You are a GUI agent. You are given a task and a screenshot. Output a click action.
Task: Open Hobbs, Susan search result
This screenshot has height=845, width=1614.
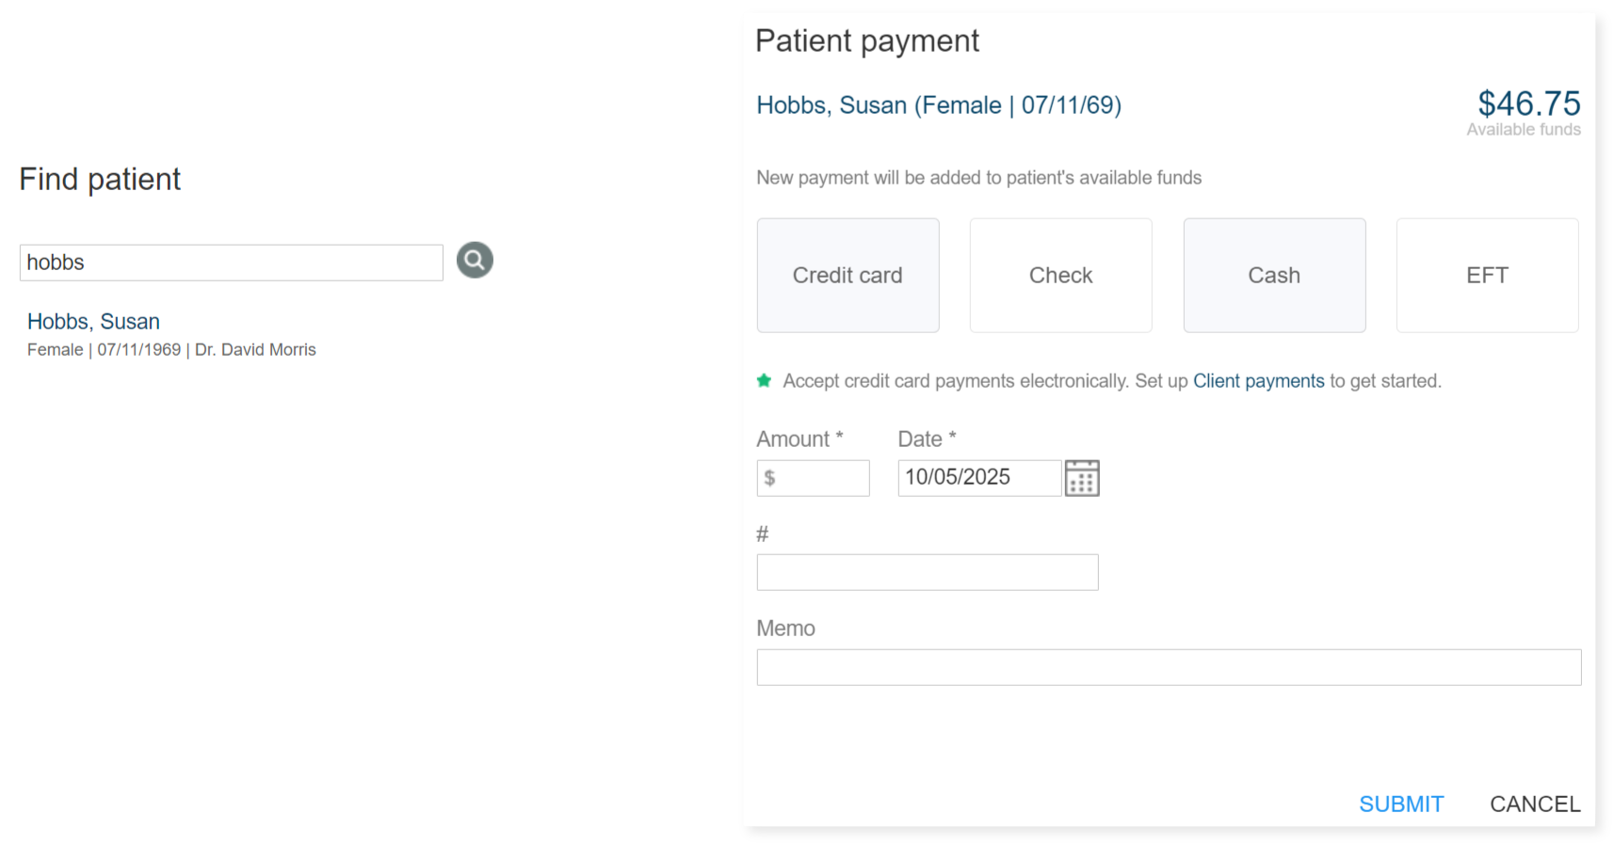point(93,322)
